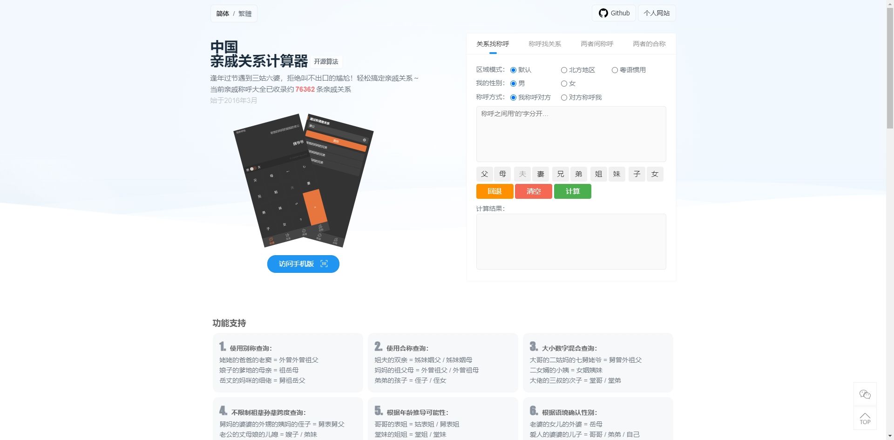Open the WeChat floating icon
Viewport: 894px width, 440px height.
tap(865, 394)
